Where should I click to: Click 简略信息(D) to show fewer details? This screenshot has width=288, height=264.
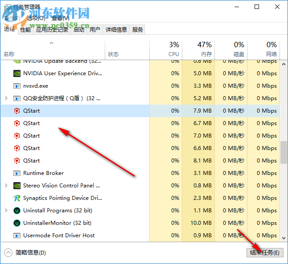click(x=31, y=253)
